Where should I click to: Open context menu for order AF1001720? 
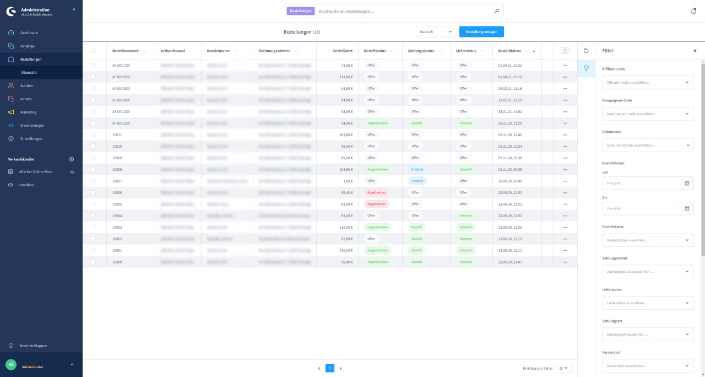point(565,65)
